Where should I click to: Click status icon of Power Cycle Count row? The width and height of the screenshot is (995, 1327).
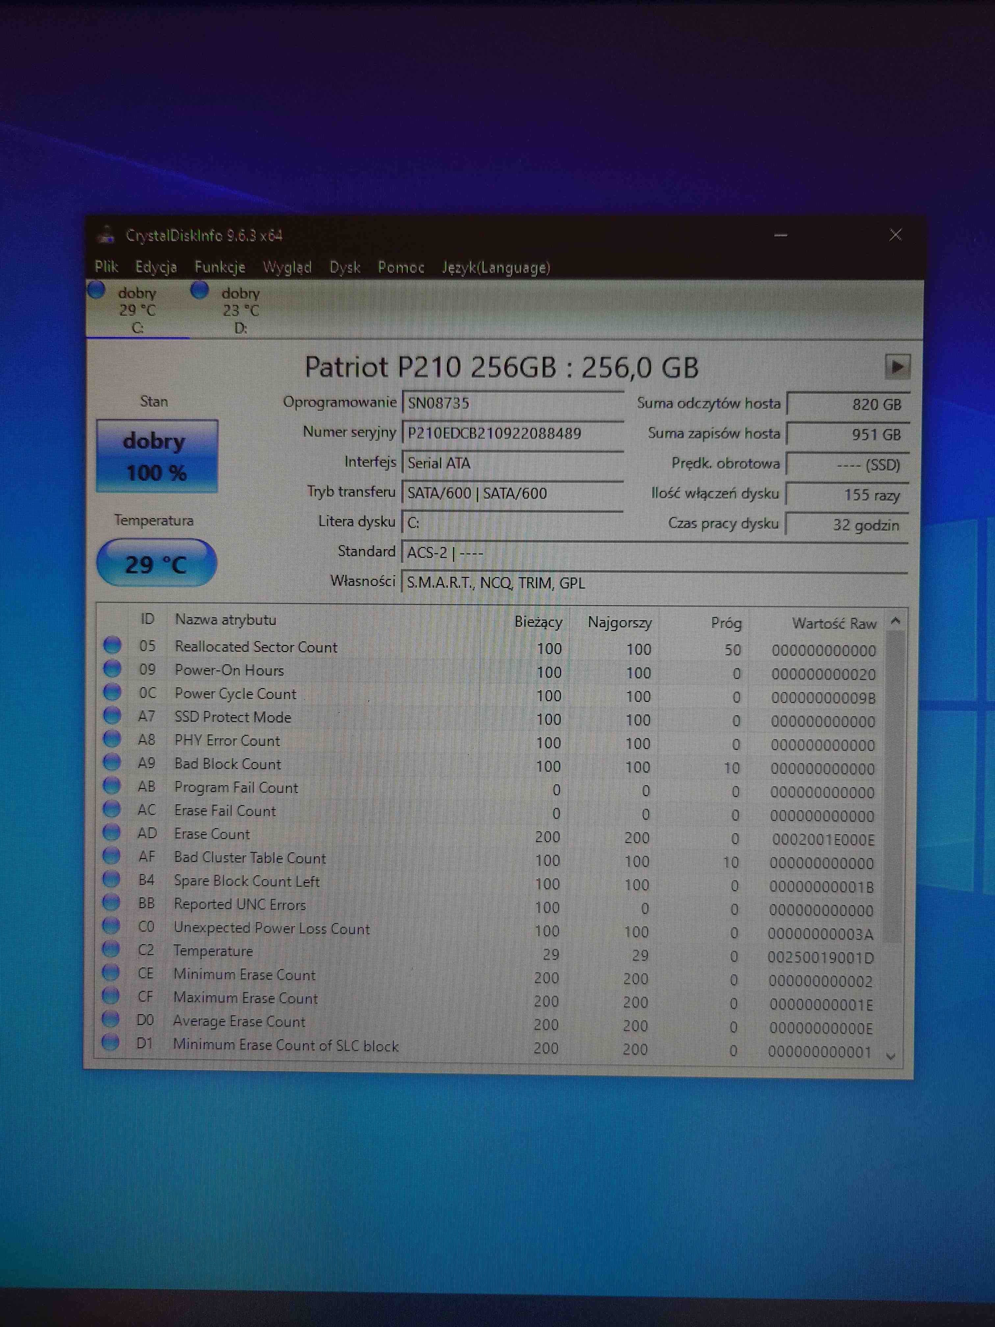(x=112, y=692)
